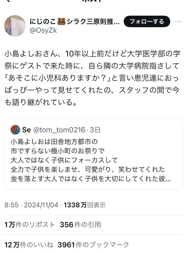This screenshot has width=187, height=254.
Task: Click the @tom_tom0216 handle
Action: click(59, 130)
